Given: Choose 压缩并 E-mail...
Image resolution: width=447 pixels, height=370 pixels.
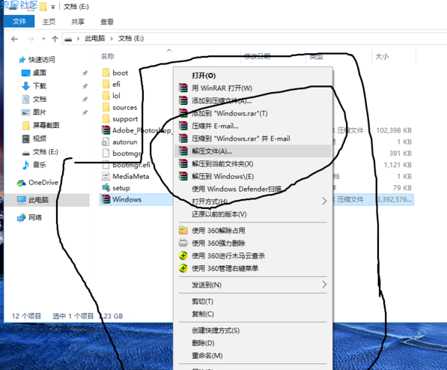Looking at the screenshot, I should (x=252, y=126).
